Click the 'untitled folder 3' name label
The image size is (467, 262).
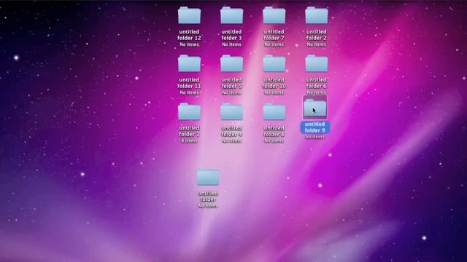(231, 35)
